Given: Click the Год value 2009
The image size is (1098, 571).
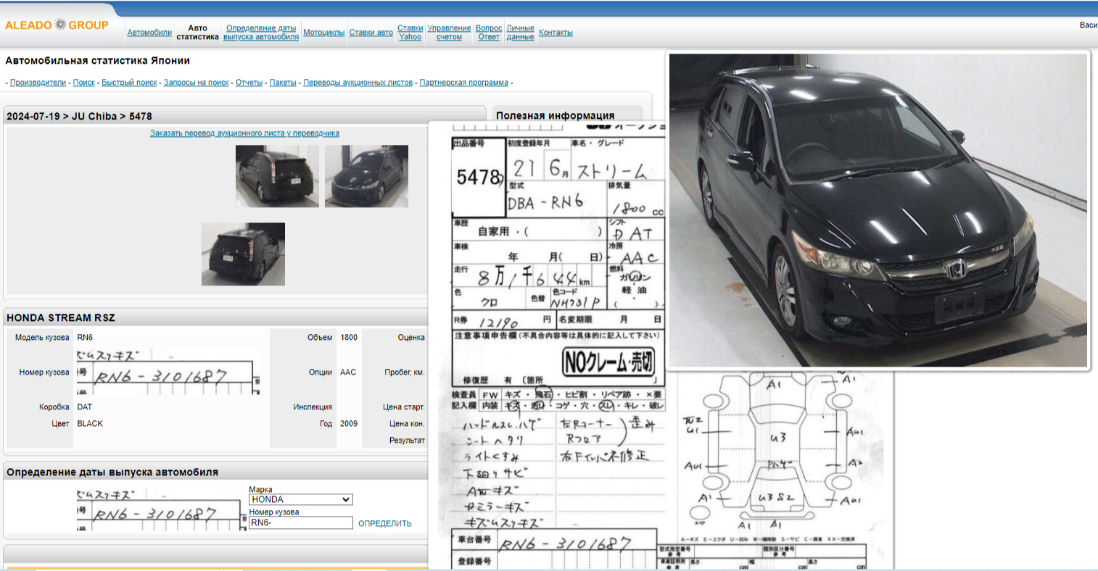Looking at the screenshot, I should [349, 424].
